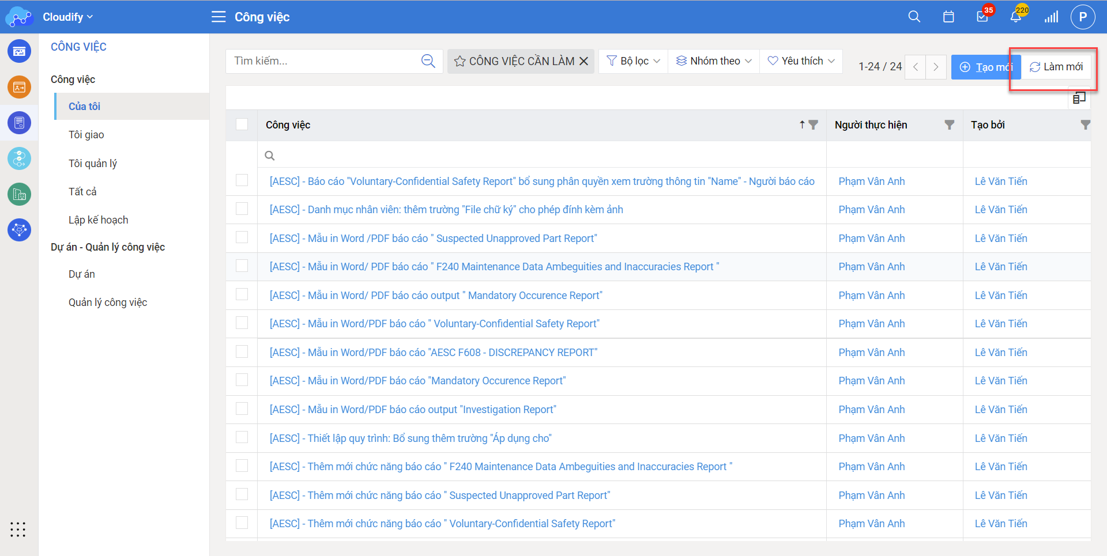Open the Yêu thích favorites dropdown
Screen dimensions: 1107x556
[x=801, y=61]
